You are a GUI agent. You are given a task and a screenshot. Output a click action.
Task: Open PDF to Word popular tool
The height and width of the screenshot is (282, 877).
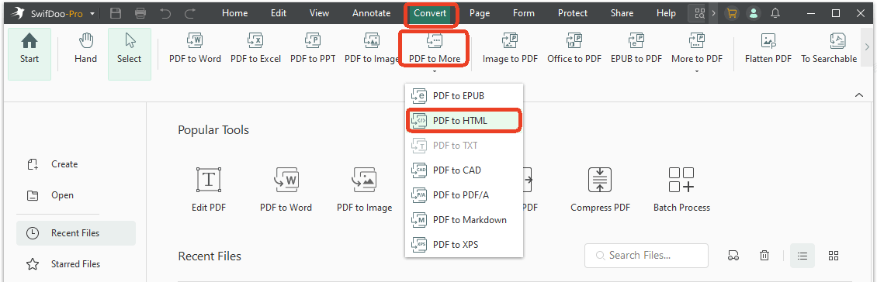pyautogui.click(x=286, y=189)
